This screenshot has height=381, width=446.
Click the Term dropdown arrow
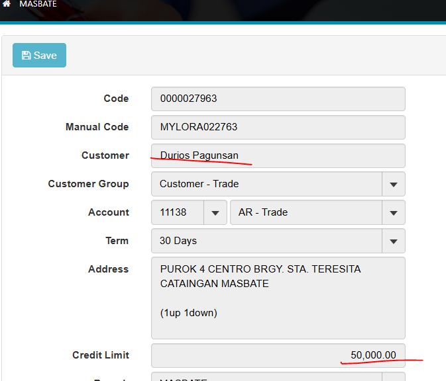point(394,241)
